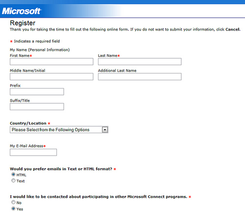Select the Text email format radio button
The height and width of the screenshot is (212, 245).
[13, 181]
